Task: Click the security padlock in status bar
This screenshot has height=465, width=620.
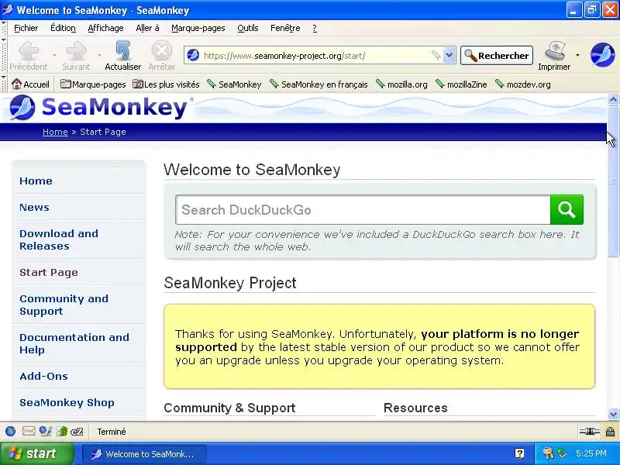Action: (610, 432)
